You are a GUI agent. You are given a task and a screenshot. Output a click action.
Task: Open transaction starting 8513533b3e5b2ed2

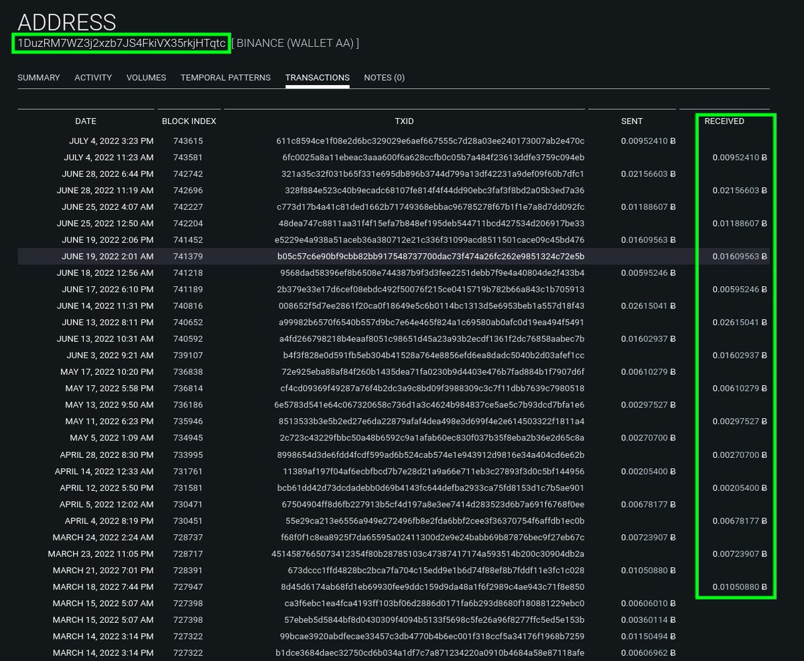point(431,421)
